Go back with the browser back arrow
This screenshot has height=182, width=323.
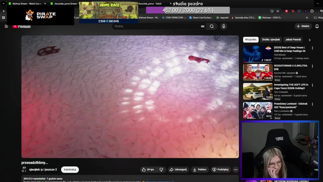pos(4,11)
